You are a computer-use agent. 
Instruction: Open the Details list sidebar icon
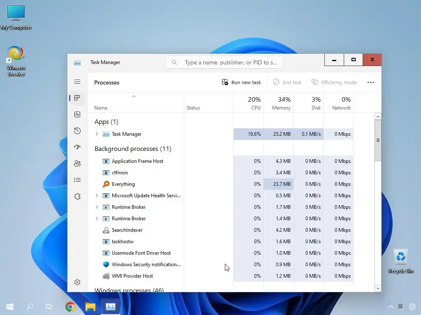[77, 180]
